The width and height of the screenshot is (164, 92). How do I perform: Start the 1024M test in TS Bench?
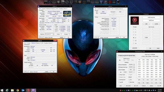(156, 24)
